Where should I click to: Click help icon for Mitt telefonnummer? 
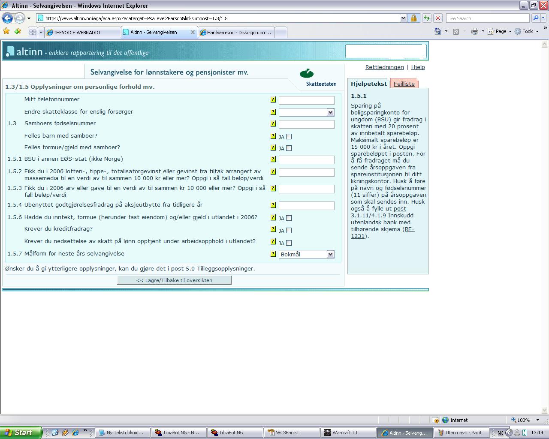pyautogui.click(x=273, y=99)
